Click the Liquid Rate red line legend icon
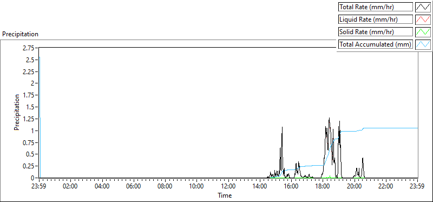 click(x=423, y=19)
